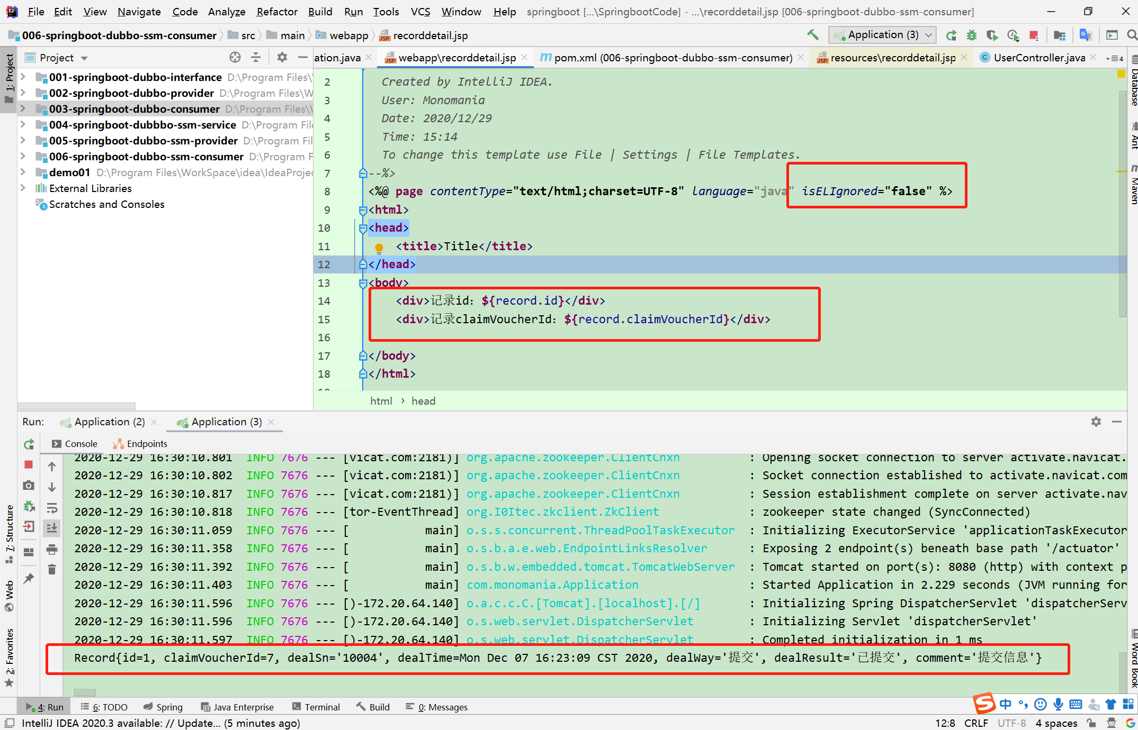Screen dimensions: 1138x730
Task: Click the Exit icon in Run panel
Action: click(x=29, y=526)
